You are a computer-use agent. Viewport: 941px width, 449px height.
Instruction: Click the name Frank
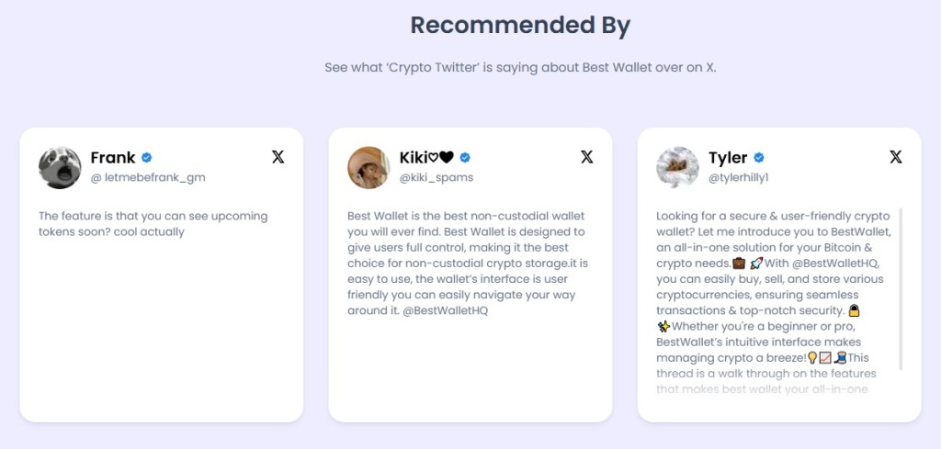[x=112, y=158]
